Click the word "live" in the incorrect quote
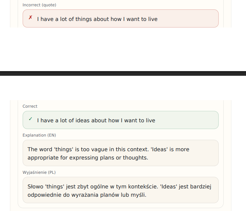The image size is (246, 211). click(x=153, y=19)
